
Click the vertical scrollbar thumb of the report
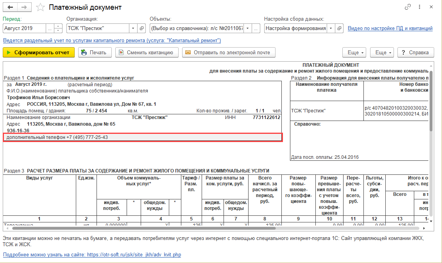point(431,101)
